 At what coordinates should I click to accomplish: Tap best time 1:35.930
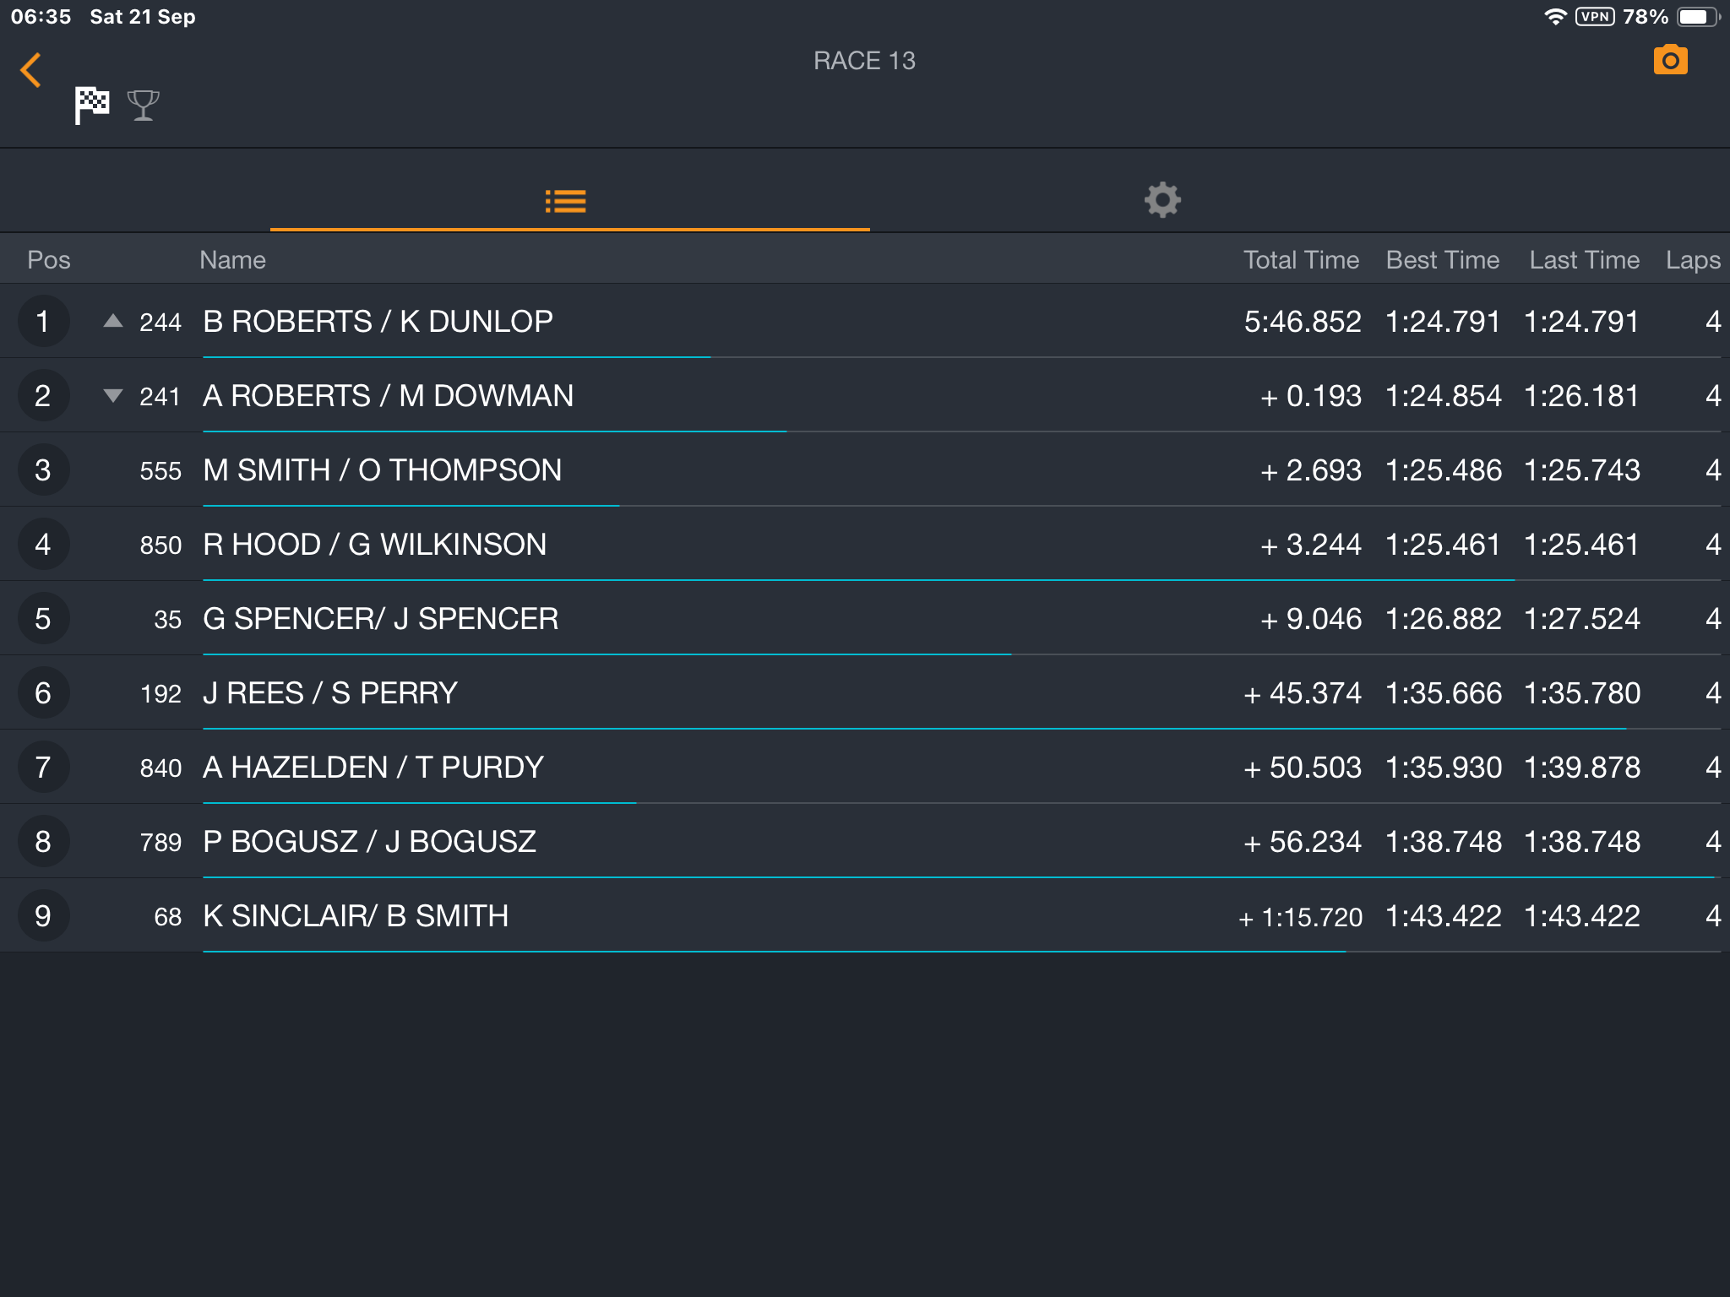click(x=1444, y=768)
